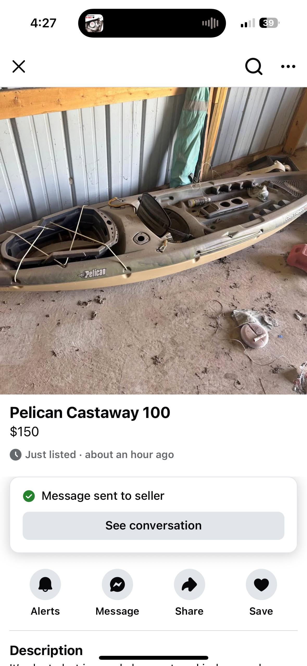Tap the Dynamic Island album artwork

(x=94, y=23)
